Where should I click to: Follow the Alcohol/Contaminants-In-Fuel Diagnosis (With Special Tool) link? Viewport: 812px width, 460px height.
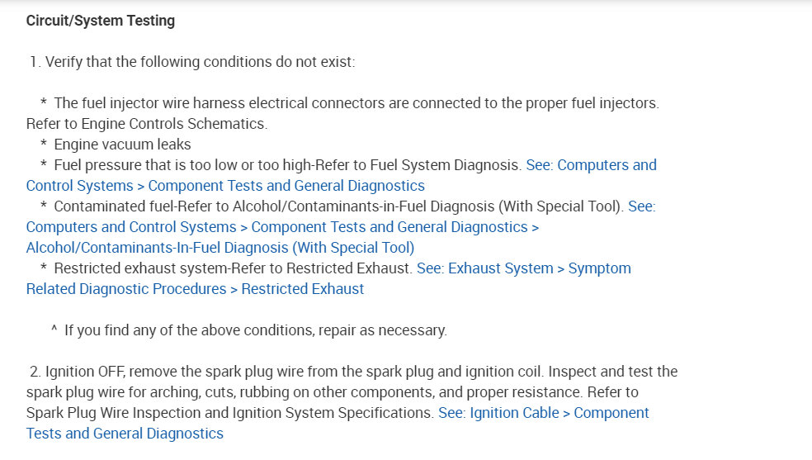(x=220, y=248)
